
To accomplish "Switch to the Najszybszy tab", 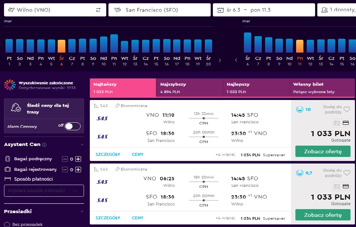I will pos(190,88).
